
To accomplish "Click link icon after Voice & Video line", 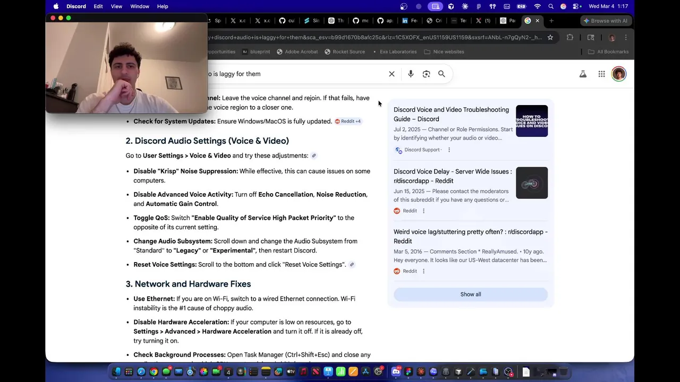I will click(x=314, y=156).
